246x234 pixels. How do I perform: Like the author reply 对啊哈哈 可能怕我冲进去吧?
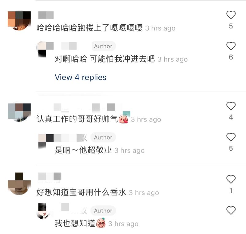231,46
